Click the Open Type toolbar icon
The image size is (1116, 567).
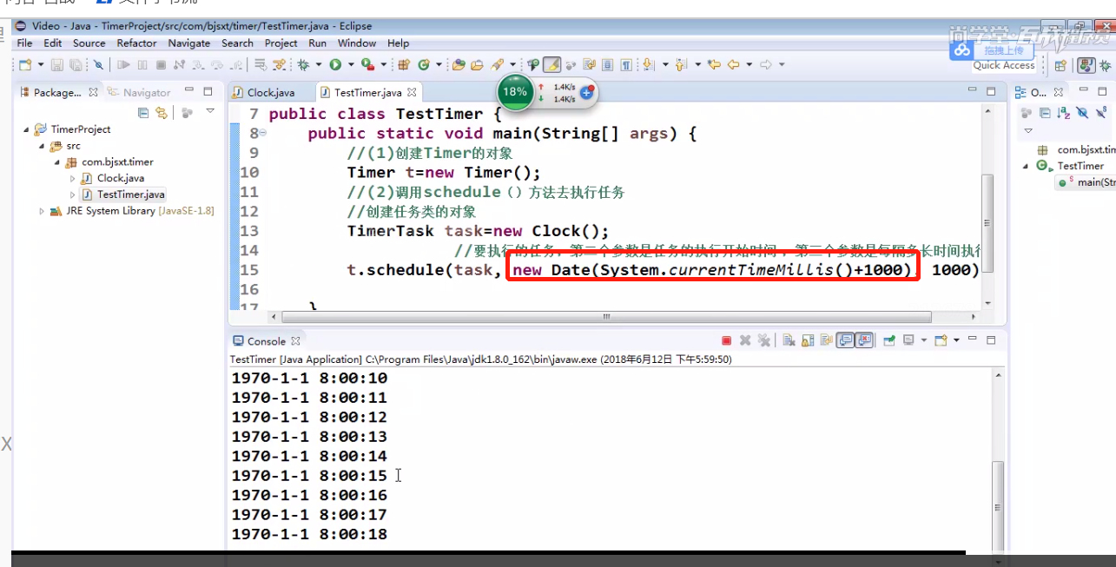[x=459, y=65]
